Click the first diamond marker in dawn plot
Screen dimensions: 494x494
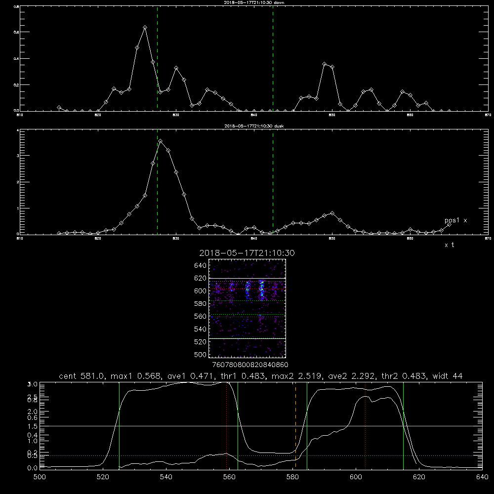(59, 107)
